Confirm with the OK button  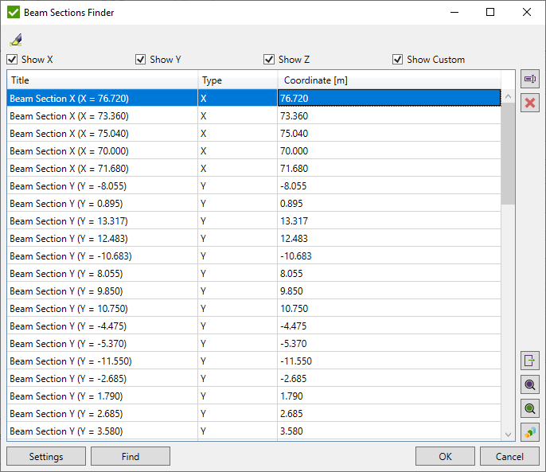(x=445, y=457)
